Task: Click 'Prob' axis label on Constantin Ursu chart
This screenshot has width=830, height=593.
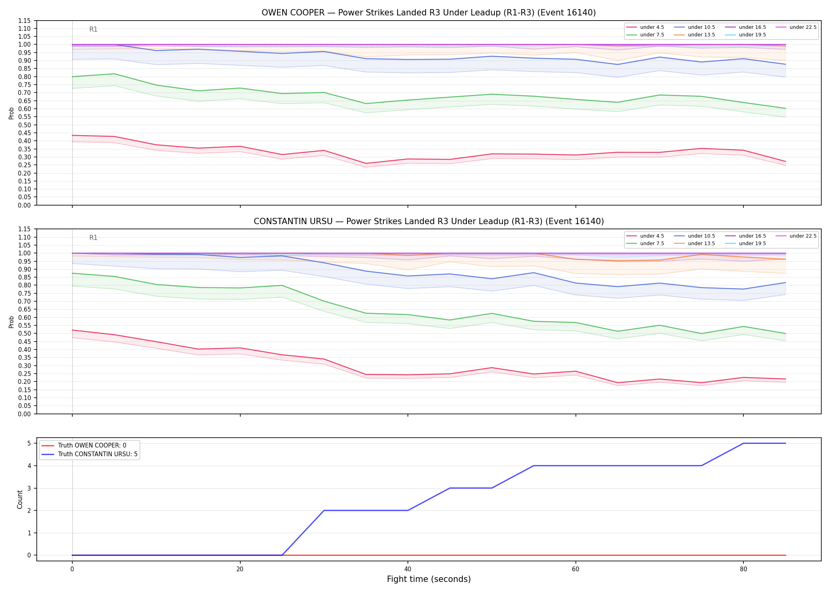Action: (11, 322)
